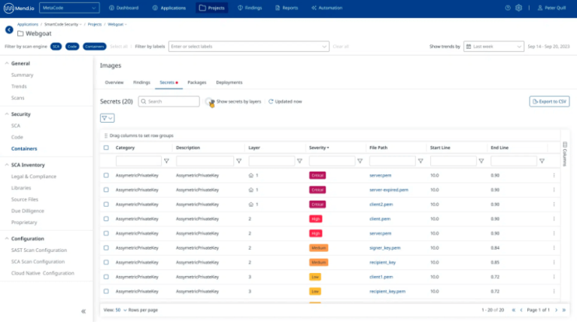
Task: Click the Webgoat folder icon
Action: (20, 34)
